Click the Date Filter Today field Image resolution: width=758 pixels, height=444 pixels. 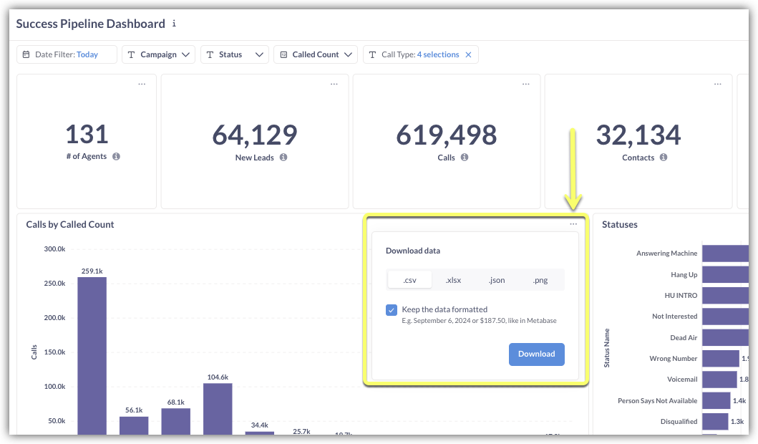coord(67,54)
